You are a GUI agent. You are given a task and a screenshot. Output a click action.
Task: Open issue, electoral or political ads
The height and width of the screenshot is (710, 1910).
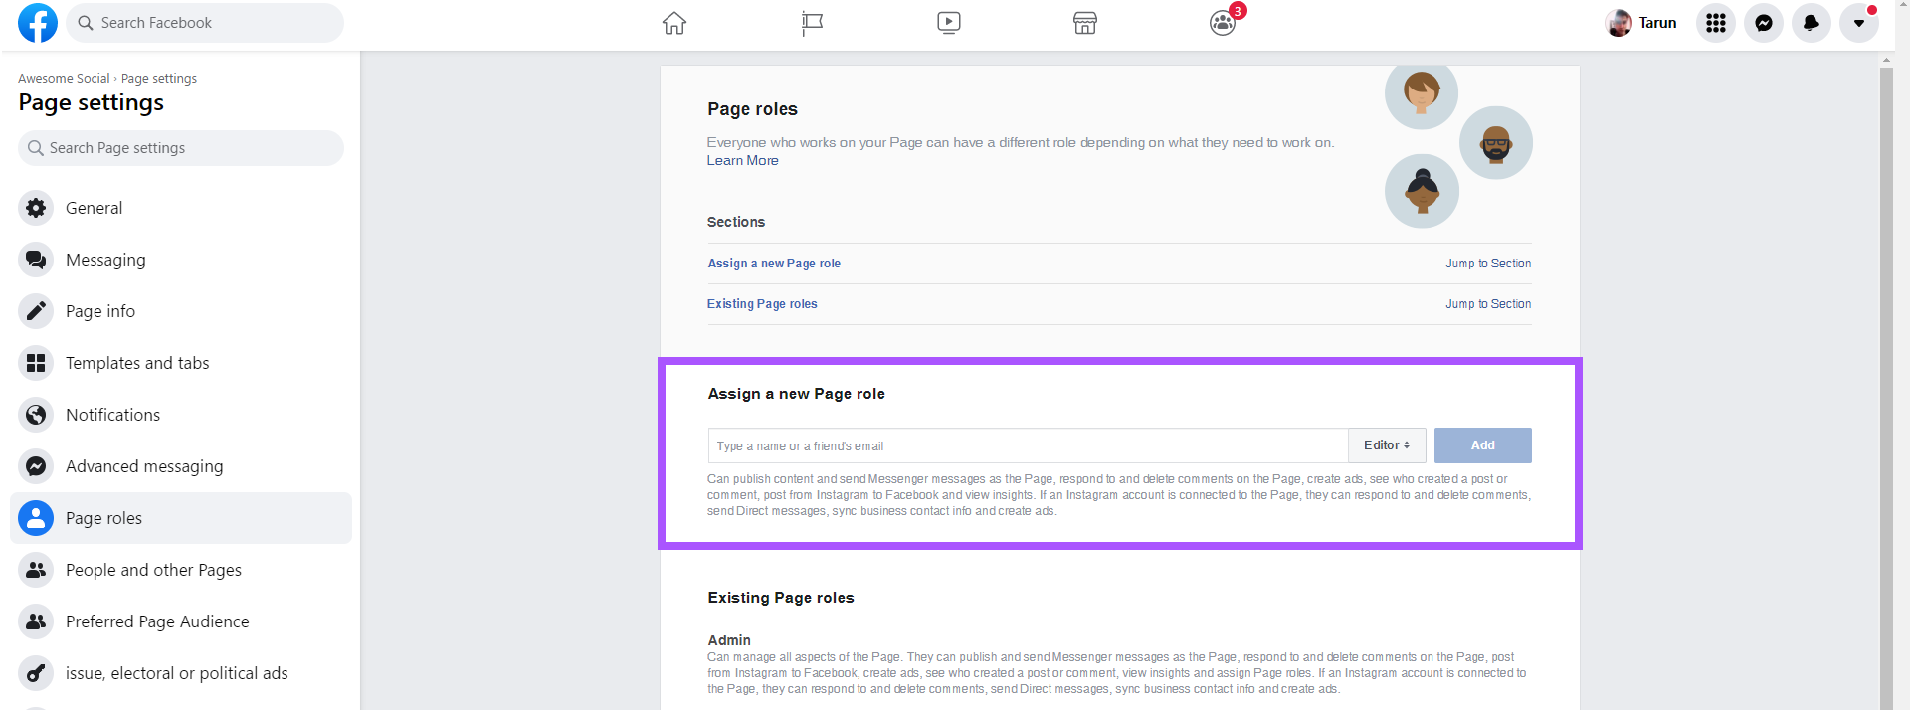(181, 673)
